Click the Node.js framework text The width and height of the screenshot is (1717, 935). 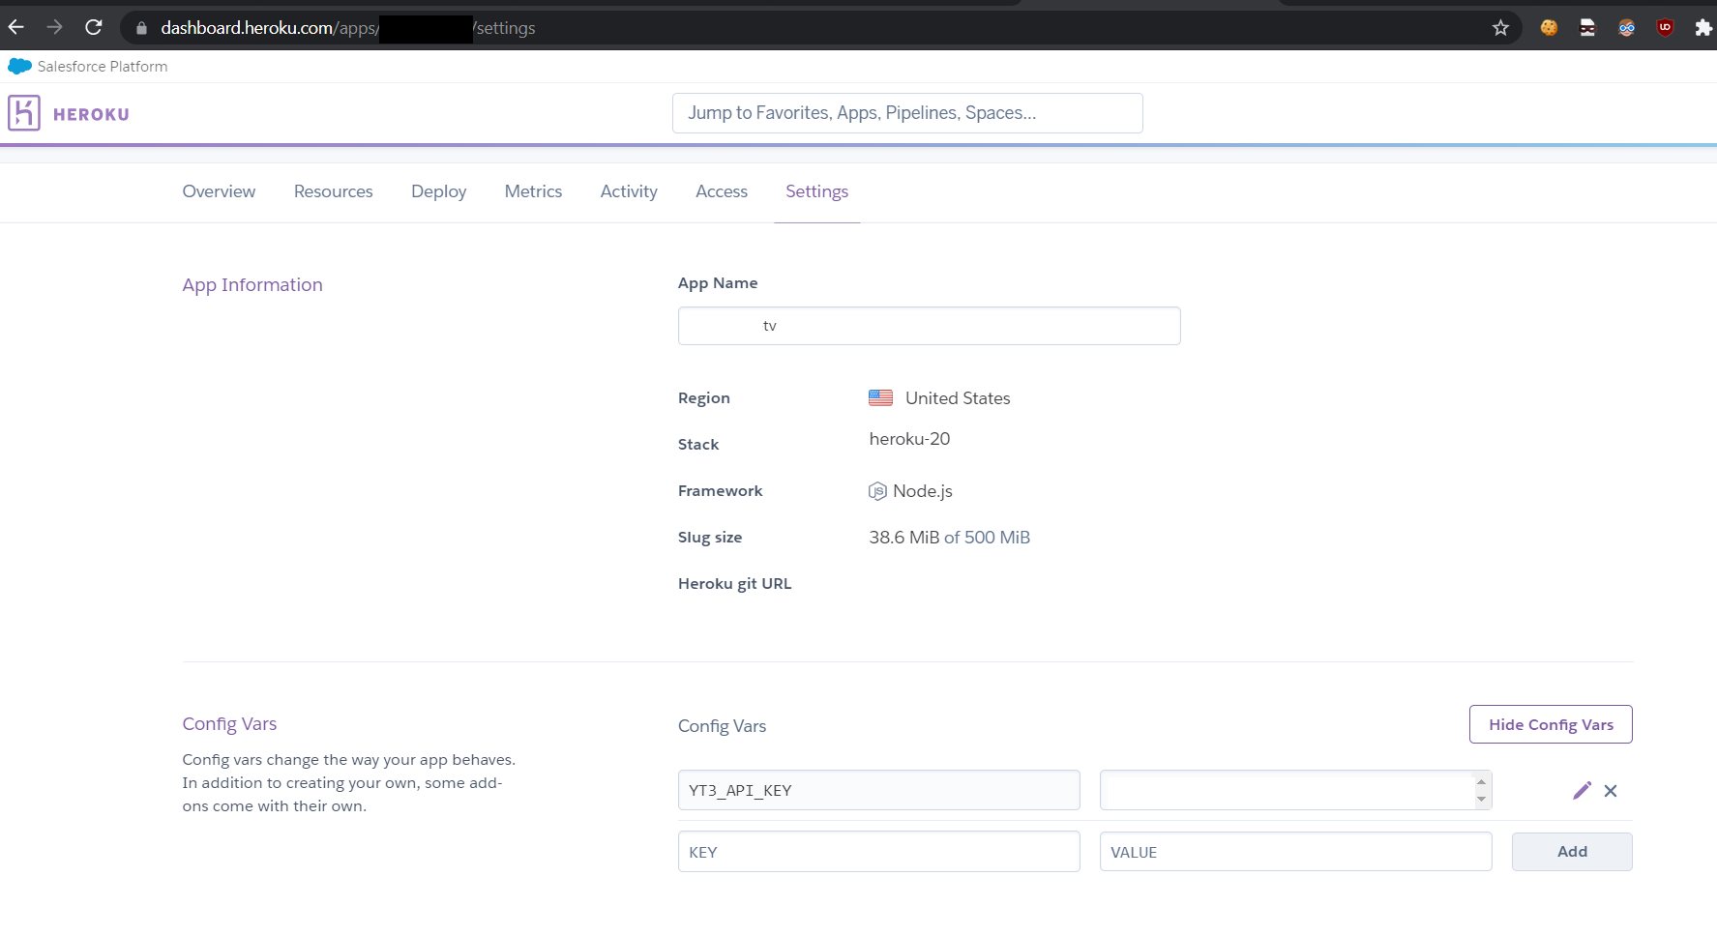923,491
